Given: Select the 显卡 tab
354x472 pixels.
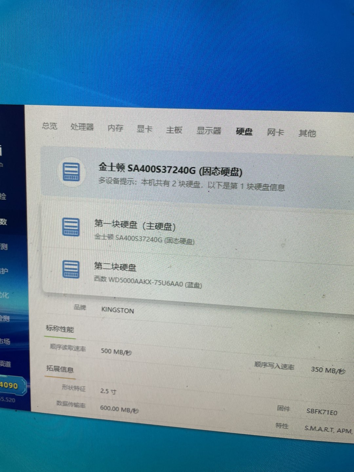Looking at the screenshot, I should point(145,129).
